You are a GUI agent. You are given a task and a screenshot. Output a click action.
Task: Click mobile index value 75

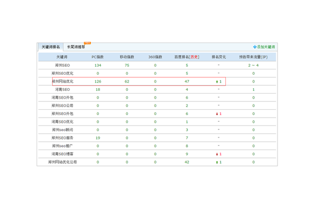tap(127, 65)
